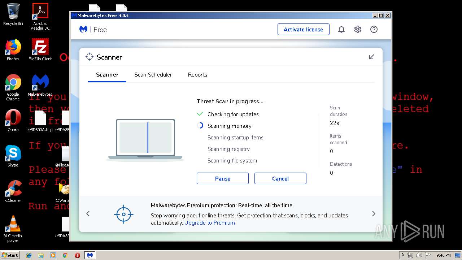Open Recycle Bin desktop icon
Screen dimensions: 462x260
coord(13,14)
